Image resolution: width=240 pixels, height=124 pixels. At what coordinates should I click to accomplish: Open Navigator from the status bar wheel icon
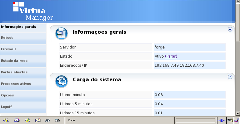(6, 120)
